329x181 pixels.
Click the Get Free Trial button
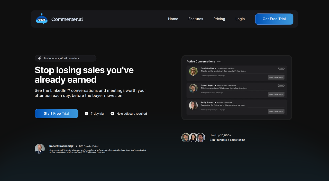point(274,19)
